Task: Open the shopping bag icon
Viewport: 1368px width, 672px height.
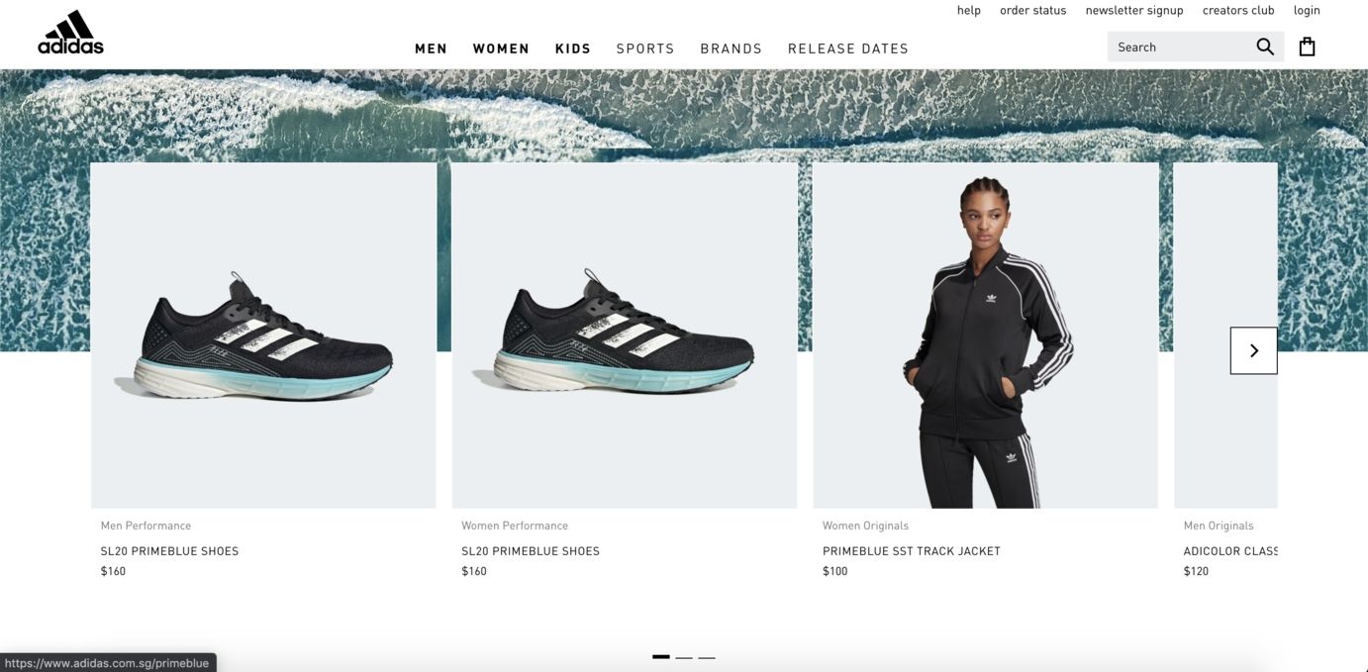Action: [1307, 47]
